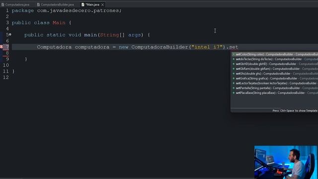Click the Java file icon on Main.java tab
The height and width of the screenshot is (179, 318).
(83, 4)
